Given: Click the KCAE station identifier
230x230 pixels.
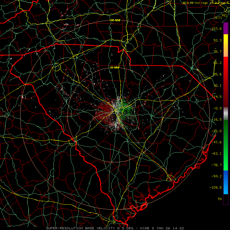Looking at the screenshot, I should tap(145, 228).
